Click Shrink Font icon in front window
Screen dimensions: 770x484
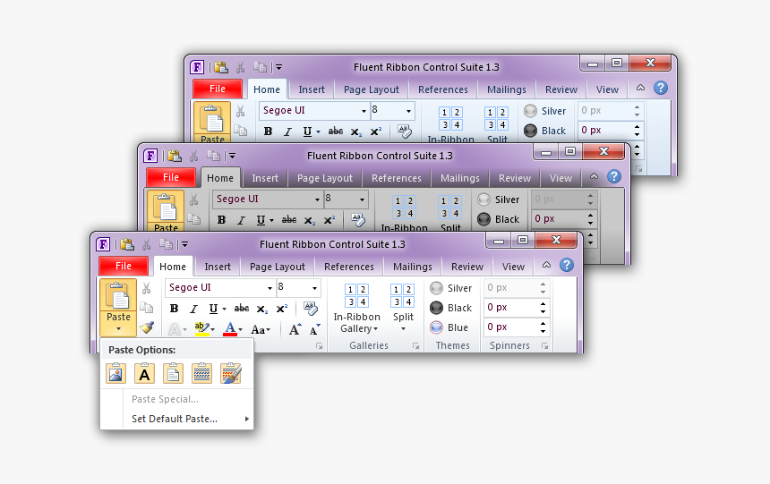pos(315,329)
